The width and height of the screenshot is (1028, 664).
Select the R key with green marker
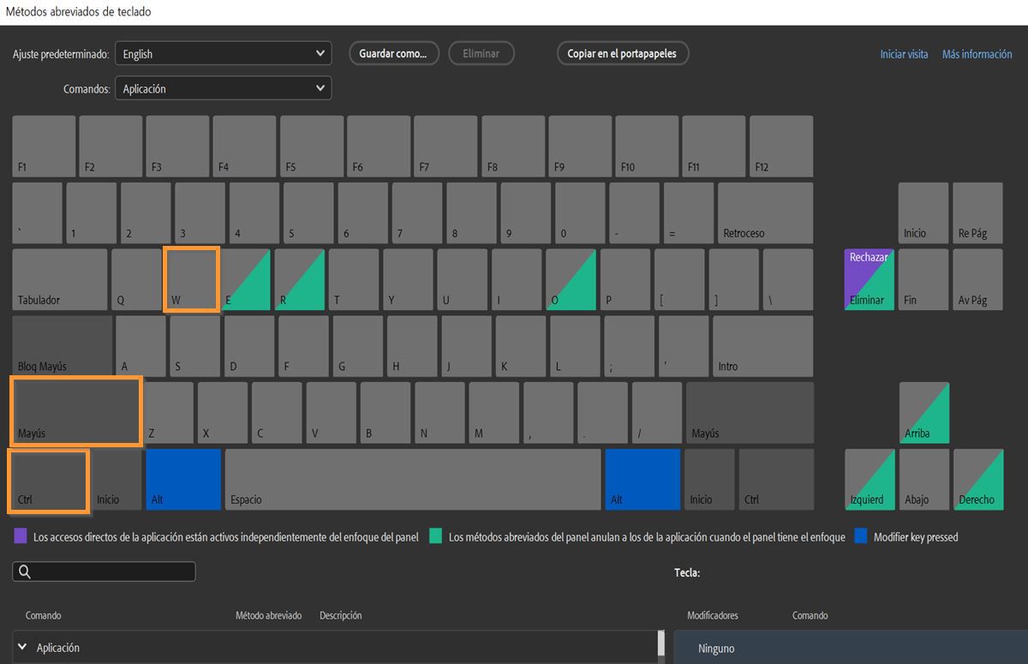pyautogui.click(x=300, y=279)
